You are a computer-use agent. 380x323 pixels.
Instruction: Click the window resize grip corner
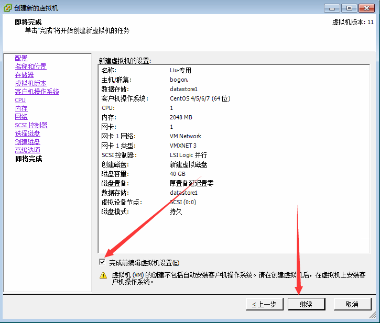tap(372, 315)
